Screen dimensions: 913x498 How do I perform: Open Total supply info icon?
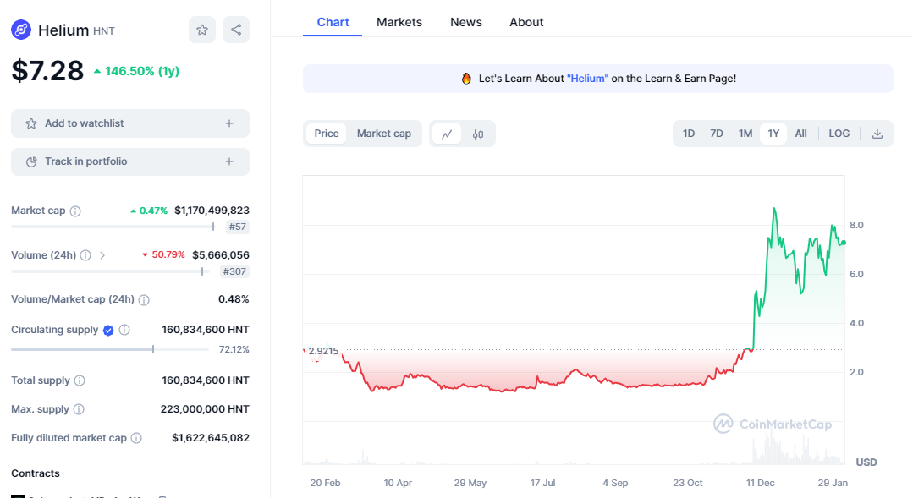80,380
